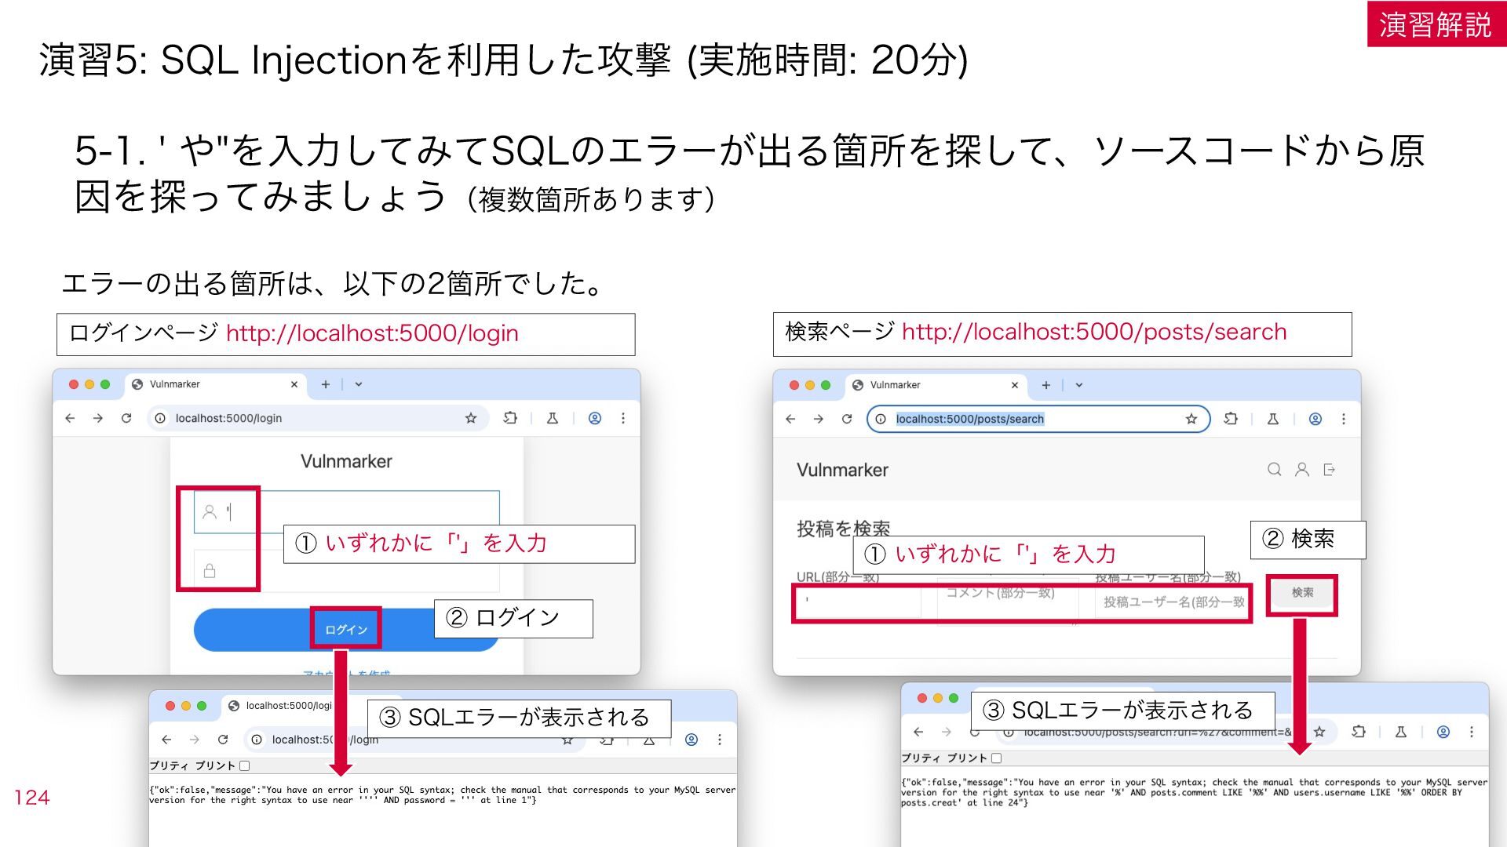This screenshot has height=847, width=1507.
Task: Open the Vulnmarker search magnifier icon
Action: pyautogui.click(x=1275, y=469)
